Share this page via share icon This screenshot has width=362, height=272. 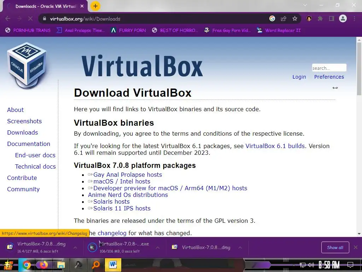[284, 19]
